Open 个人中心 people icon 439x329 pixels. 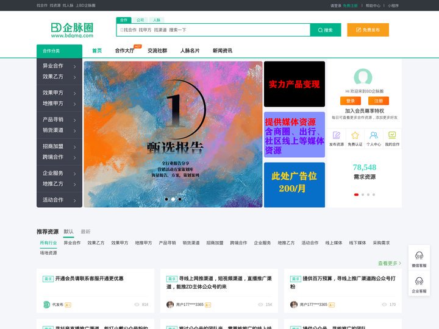click(x=374, y=135)
